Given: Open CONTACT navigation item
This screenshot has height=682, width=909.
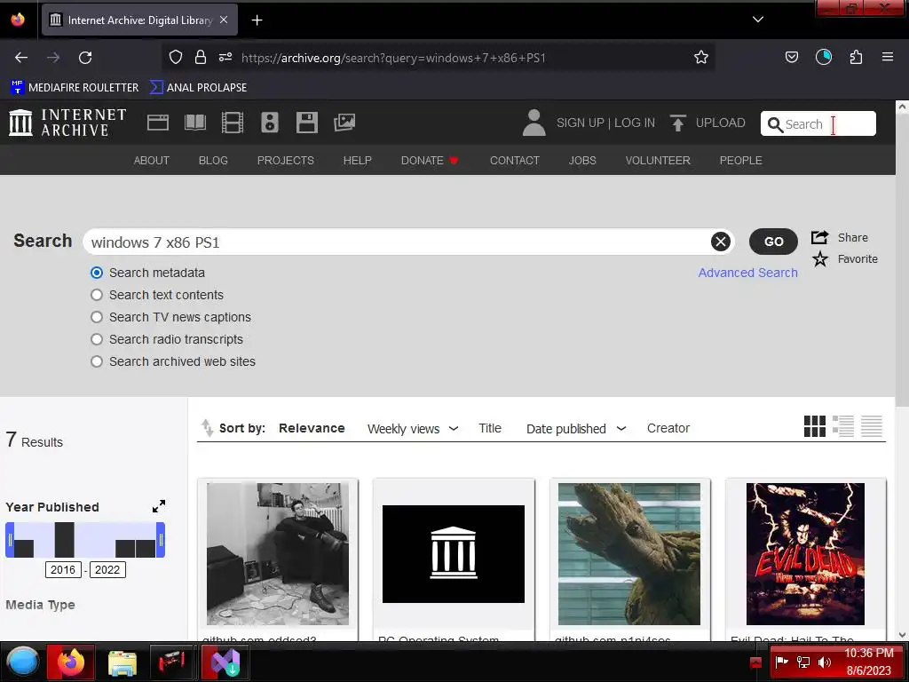Looking at the screenshot, I should pyautogui.click(x=514, y=161).
